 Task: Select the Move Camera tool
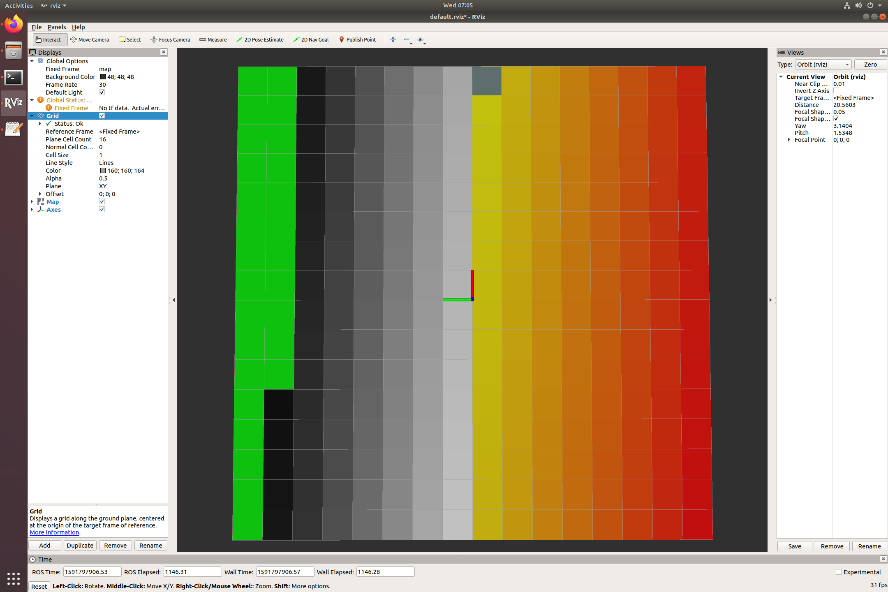[x=90, y=39]
